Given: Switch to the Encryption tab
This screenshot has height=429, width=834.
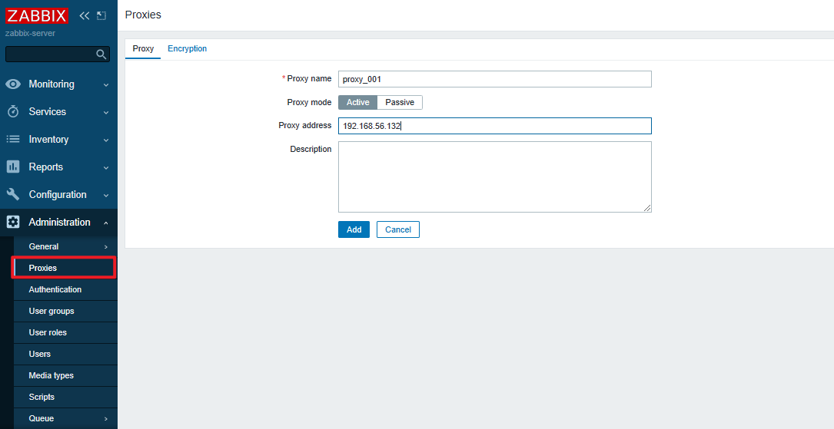Looking at the screenshot, I should (187, 49).
